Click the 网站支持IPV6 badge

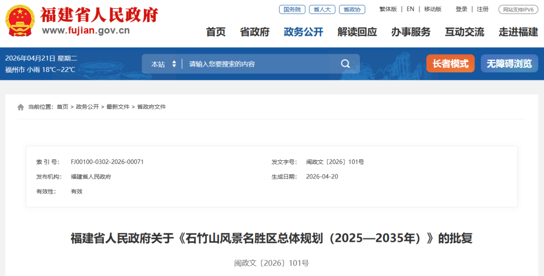(518, 10)
